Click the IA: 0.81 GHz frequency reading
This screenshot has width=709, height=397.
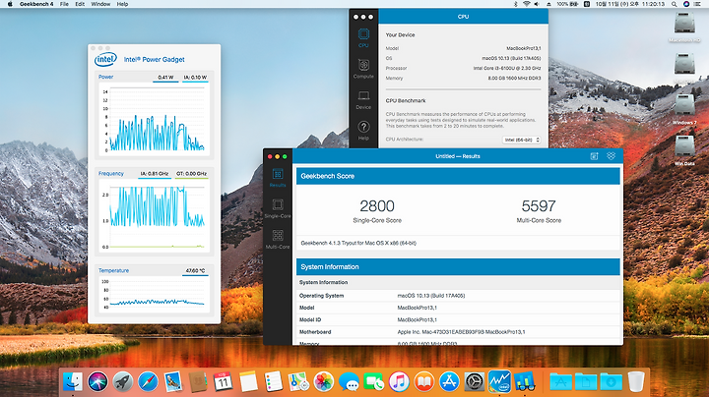155,174
